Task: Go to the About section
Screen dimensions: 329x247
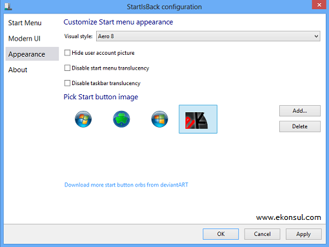Action: tap(18, 70)
